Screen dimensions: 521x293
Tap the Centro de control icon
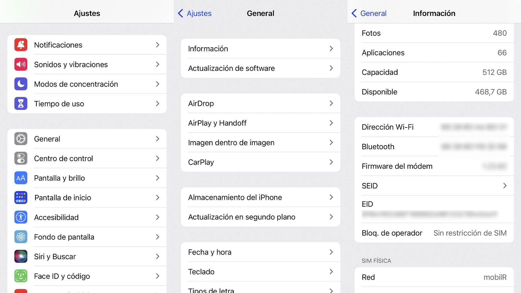click(21, 158)
